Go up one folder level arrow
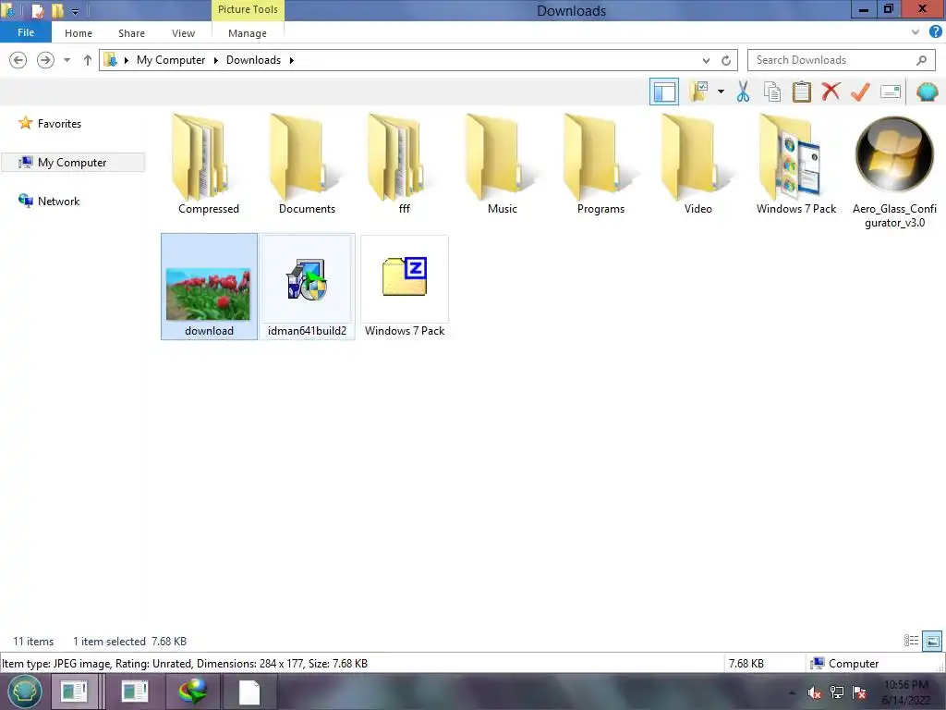Screen dimensions: 946x710 (x=88, y=60)
